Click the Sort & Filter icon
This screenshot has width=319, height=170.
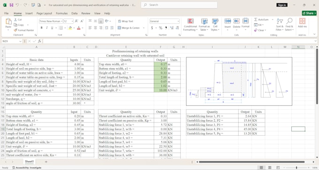click(280, 21)
